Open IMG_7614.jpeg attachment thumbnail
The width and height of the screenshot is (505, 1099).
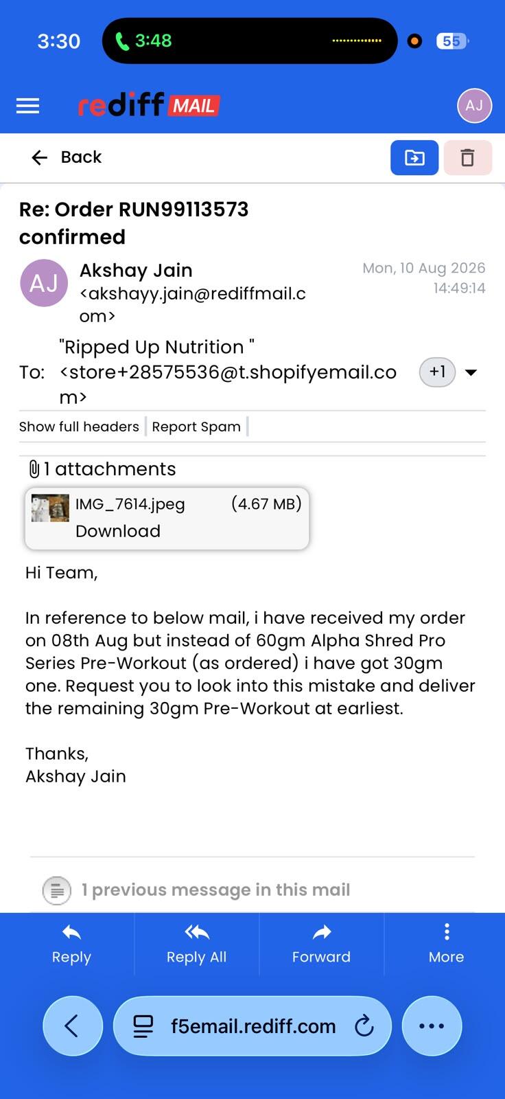tap(50, 508)
